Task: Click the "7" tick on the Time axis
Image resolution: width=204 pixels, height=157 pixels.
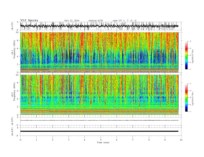Action: point(133,140)
